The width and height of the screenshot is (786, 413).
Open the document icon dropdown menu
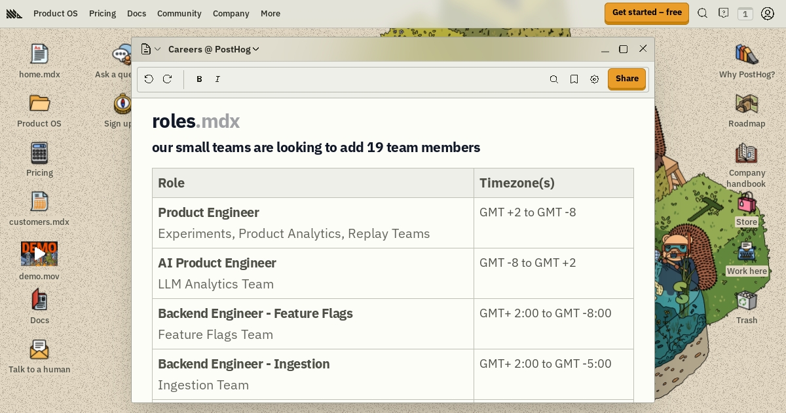tap(151, 49)
